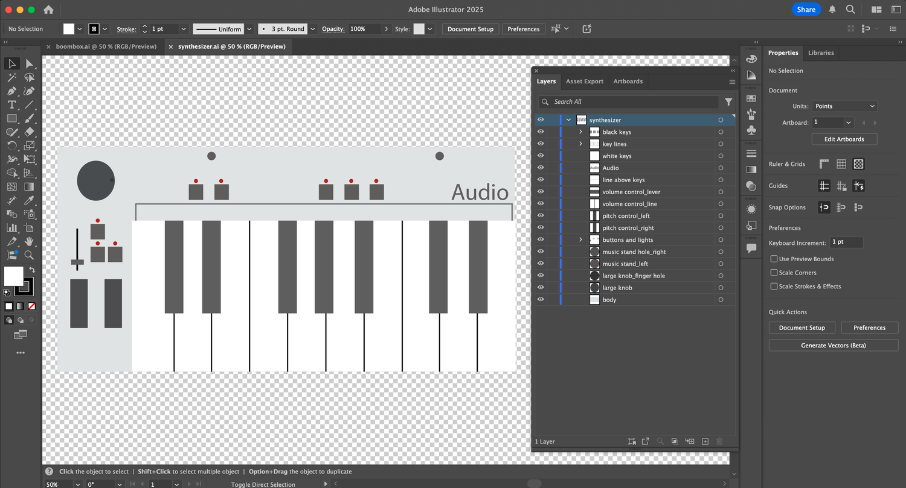Select the Rectangle tool
The image size is (906, 488).
[x=11, y=118]
